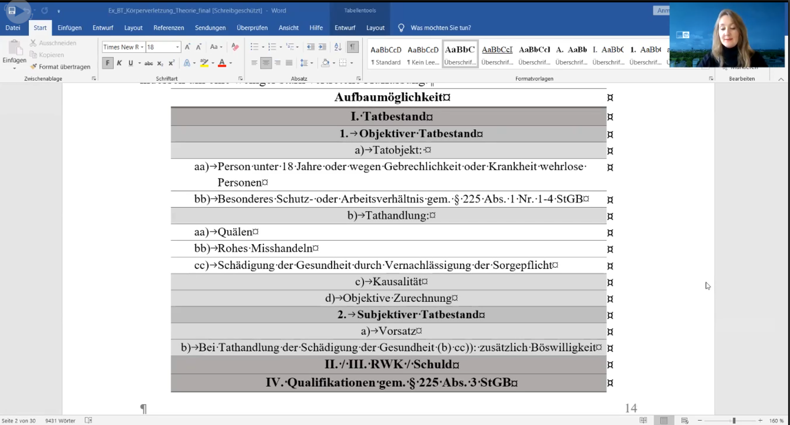Image resolution: width=790 pixels, height=425 pixels.
Task: Apply the Standard style
Action: tap(386, 54)
